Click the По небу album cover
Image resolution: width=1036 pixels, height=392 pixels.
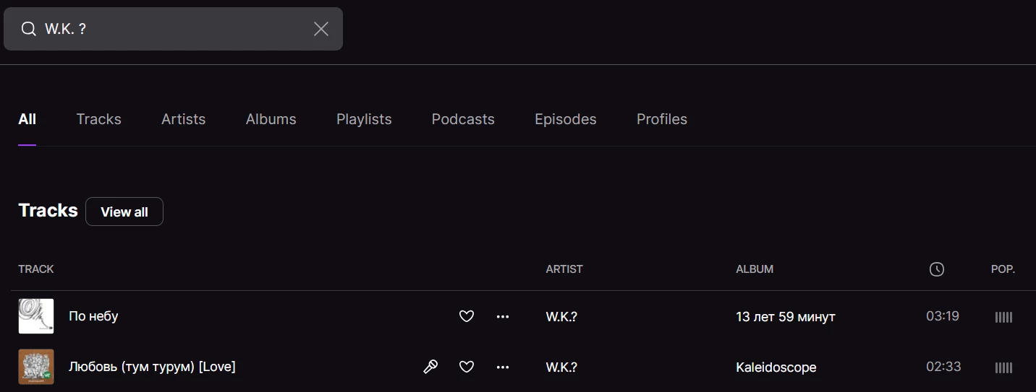36,316
